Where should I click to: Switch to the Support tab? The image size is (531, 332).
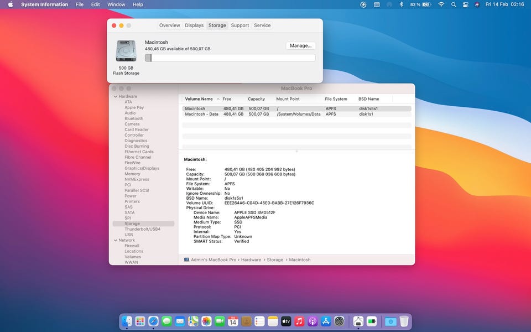pos(240,25)
